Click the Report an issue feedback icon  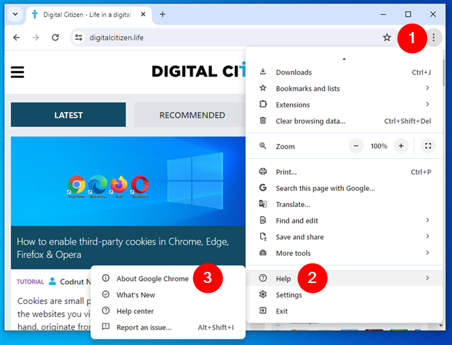(106, 327)
